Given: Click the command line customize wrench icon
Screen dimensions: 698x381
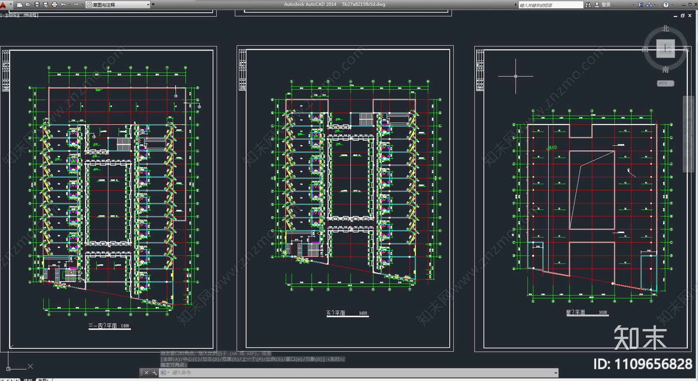Looking at the screenshot, I should (154, 373).
